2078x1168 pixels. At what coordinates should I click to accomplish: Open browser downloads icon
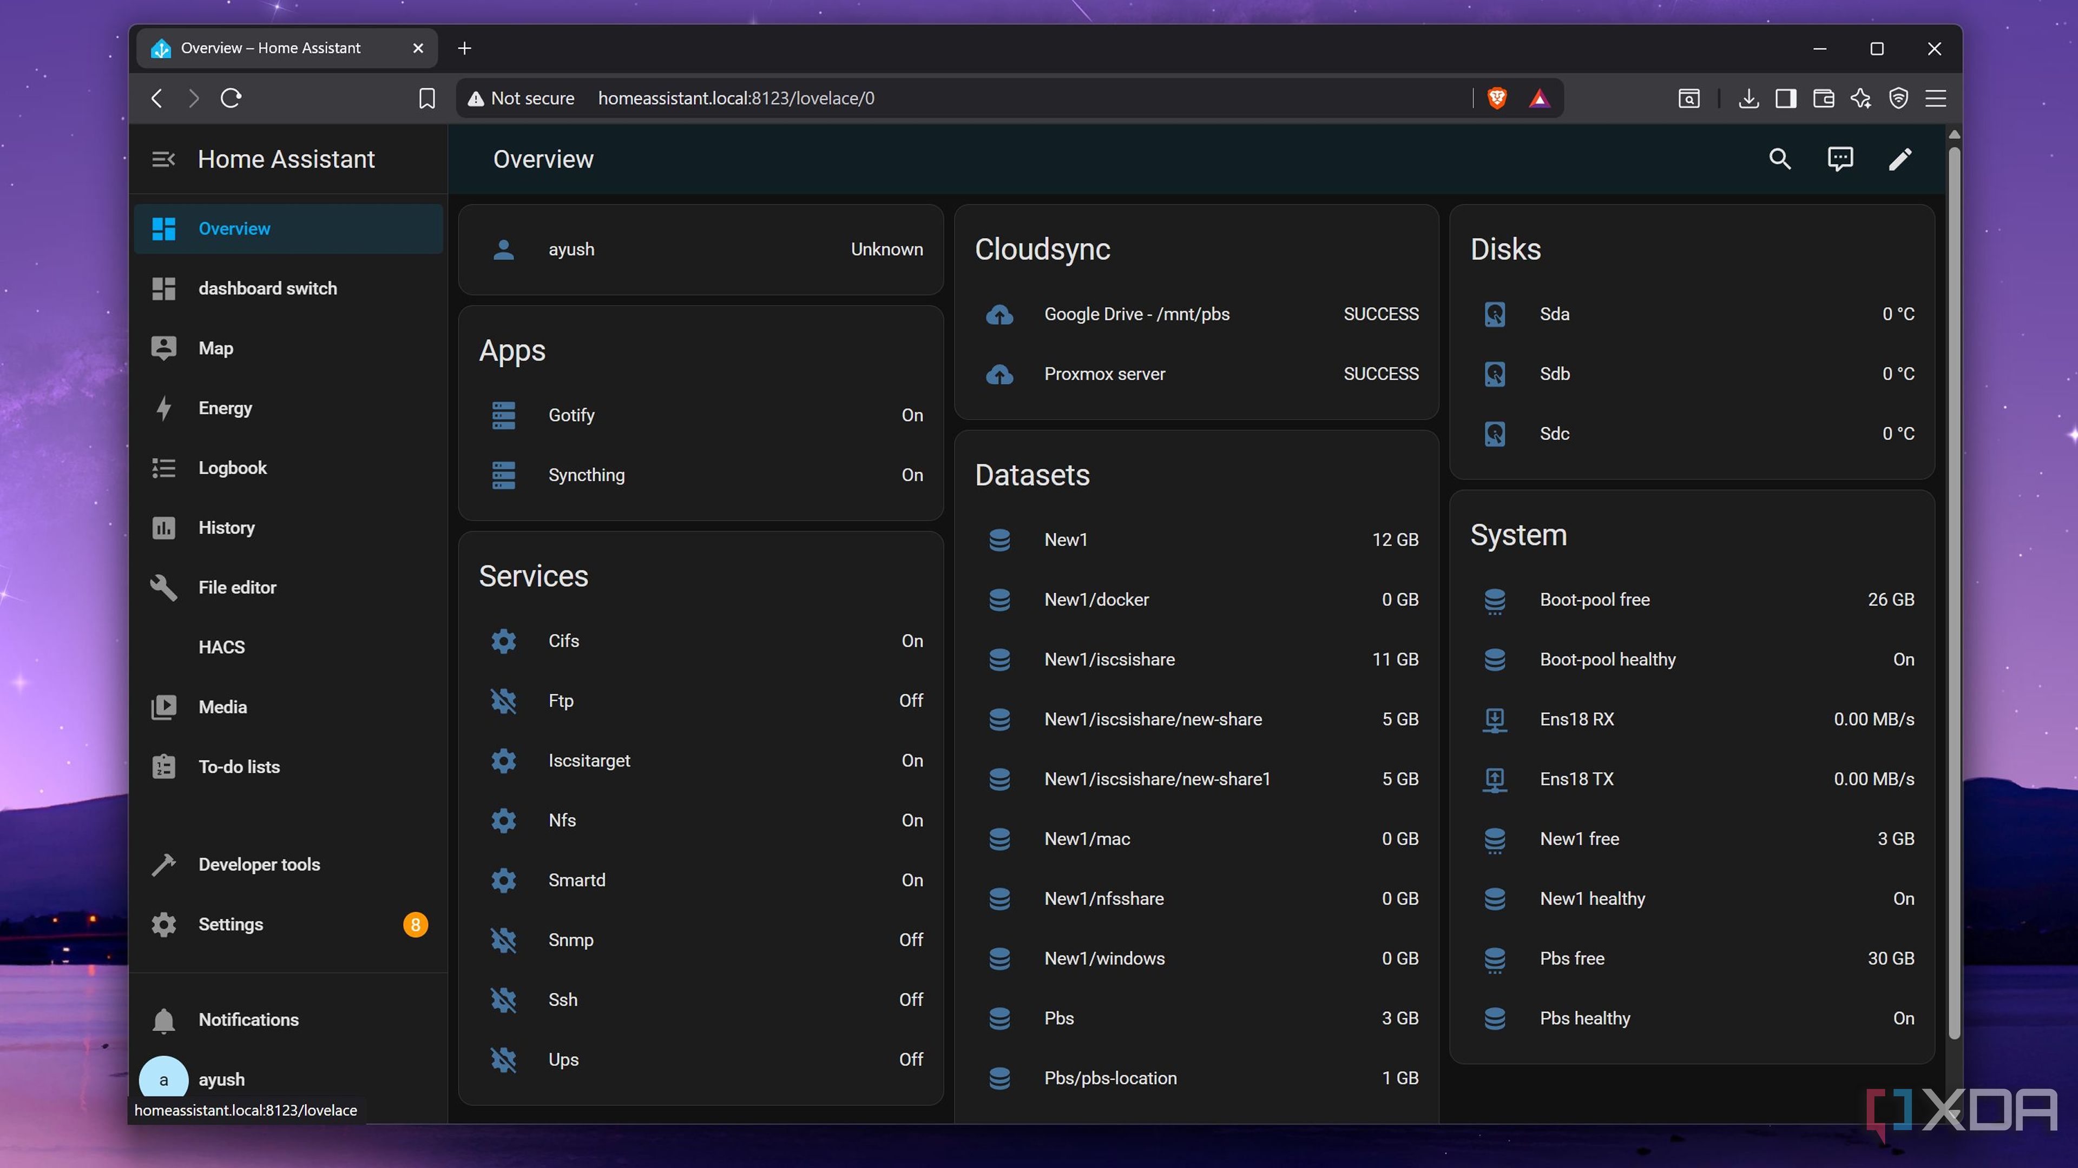1748,98
